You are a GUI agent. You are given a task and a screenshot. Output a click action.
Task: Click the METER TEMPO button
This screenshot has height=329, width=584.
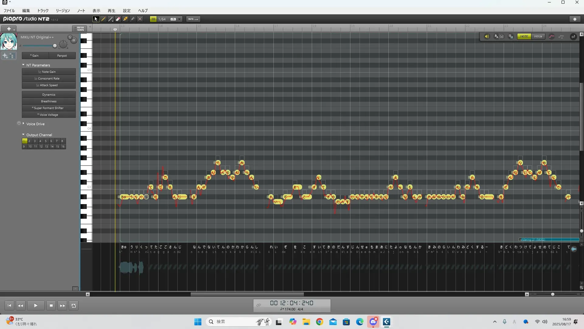click(x=80, y=29)
